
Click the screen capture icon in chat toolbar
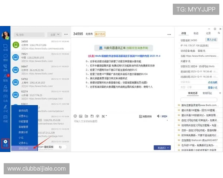click(x=97, y=116)
